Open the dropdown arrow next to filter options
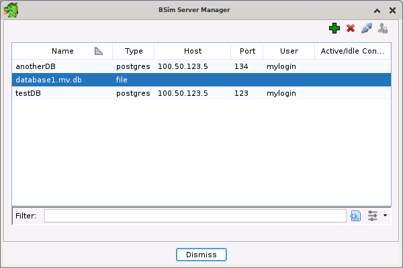 pyautogui.click(x=385, y=216)
